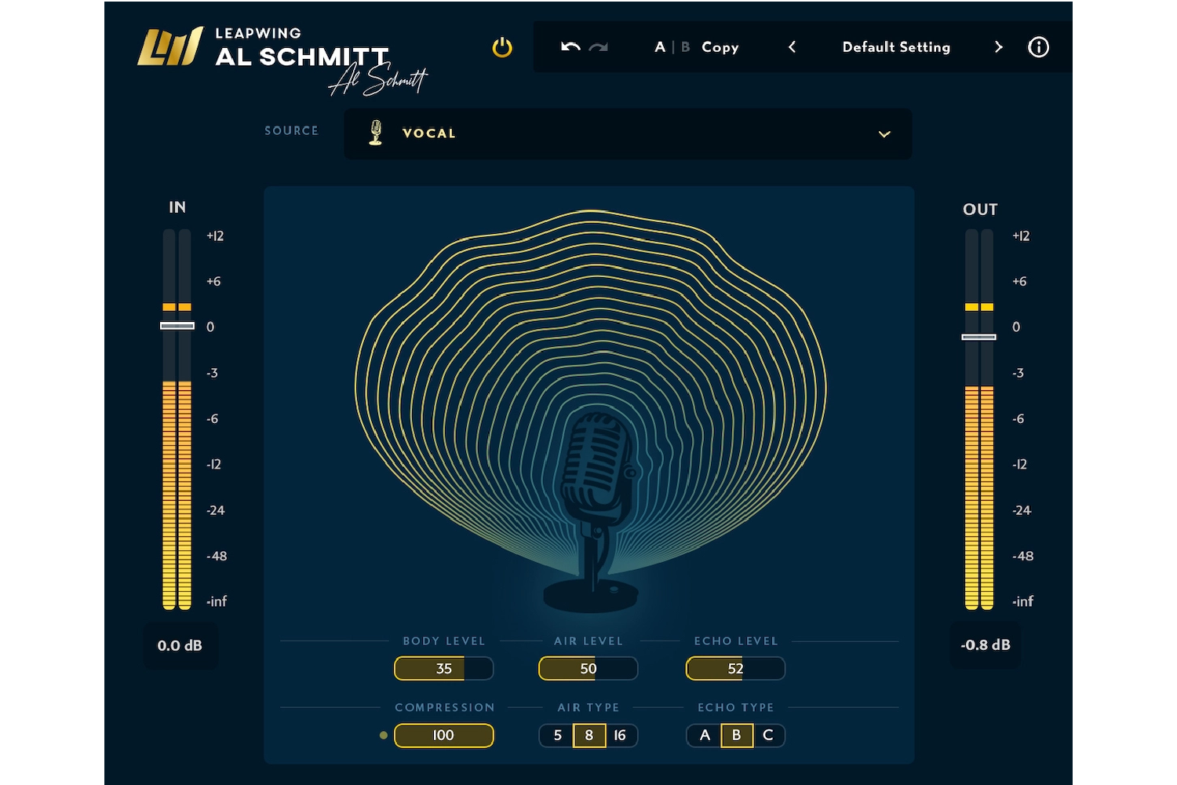
Task: Select Air Type 5
Action: click(557, 736)
